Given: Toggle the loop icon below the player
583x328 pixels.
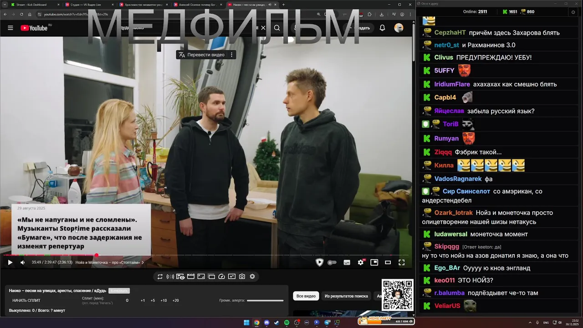Looking at the screenshot, I should [x=160, y=277].
